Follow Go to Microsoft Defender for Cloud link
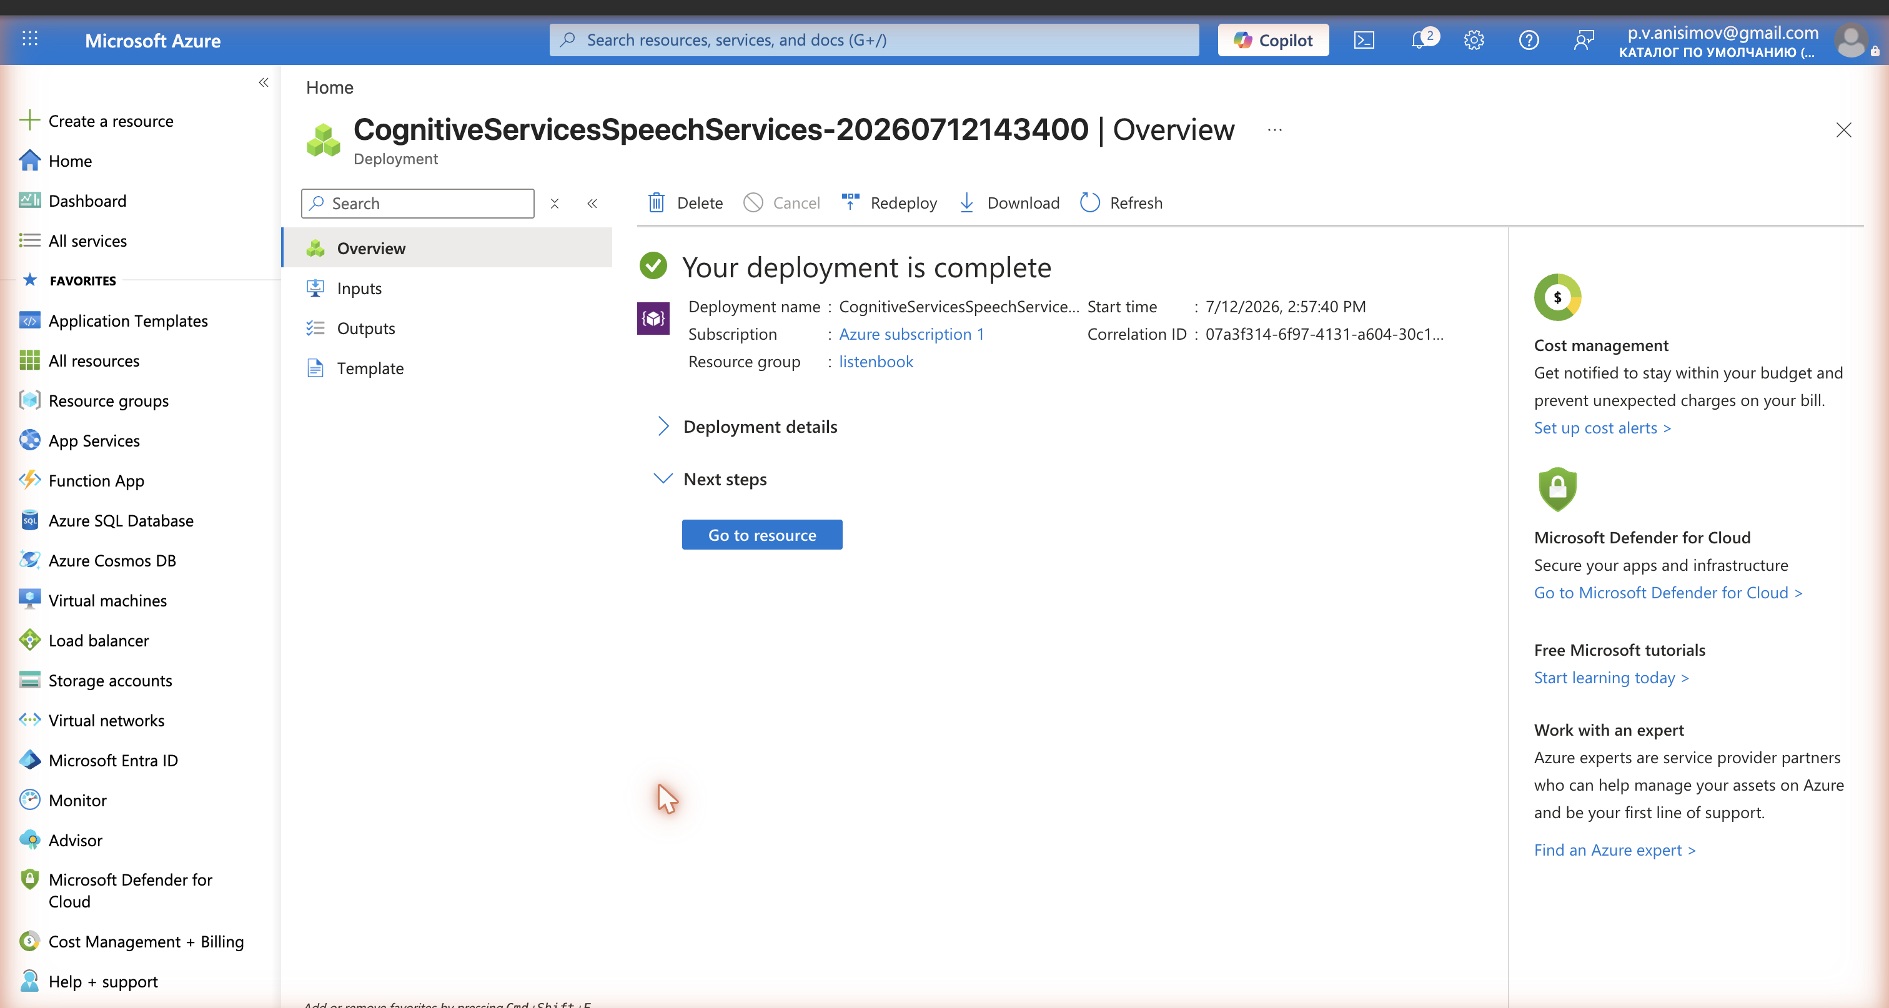Image resolution: width=1889 pixels, height=1008 pixels. click(1667, 592)
